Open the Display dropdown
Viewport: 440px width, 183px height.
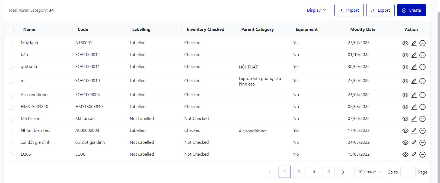(316, 10)
